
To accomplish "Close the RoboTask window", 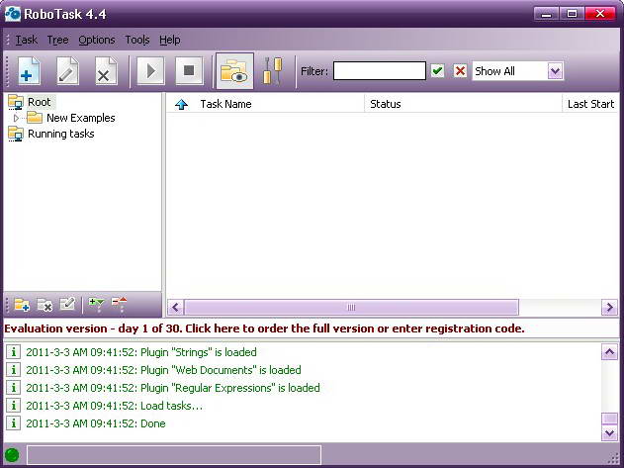I will (x=600, y=14).
